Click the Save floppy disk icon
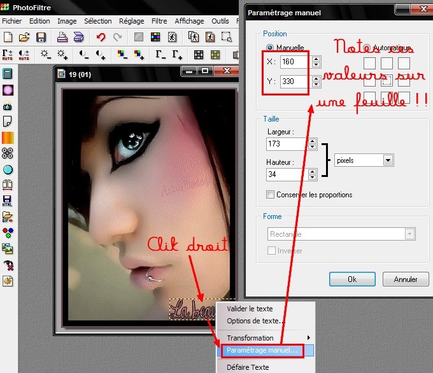This screenshot has height=373, width=433. coord(41,37)
